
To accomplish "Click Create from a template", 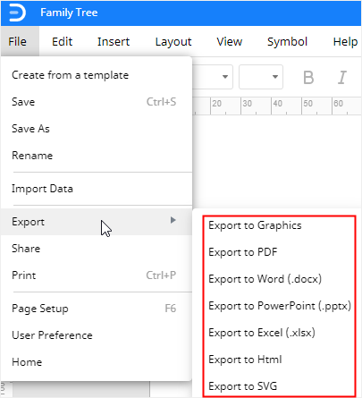I will coord(71,75).
